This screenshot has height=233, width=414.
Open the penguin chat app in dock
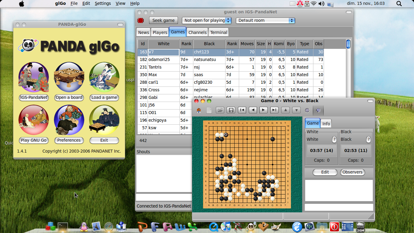pyautogui.click(x=84, y=227)
